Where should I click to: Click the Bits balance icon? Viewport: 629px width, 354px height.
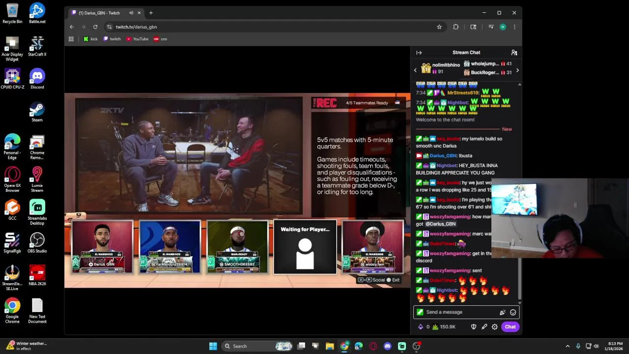[x=421, y=327]
